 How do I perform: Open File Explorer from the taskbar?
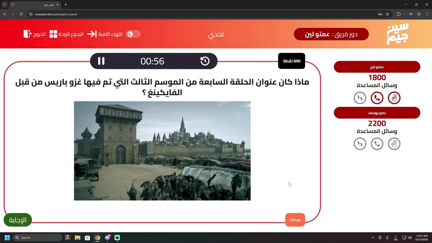point(78,238)
